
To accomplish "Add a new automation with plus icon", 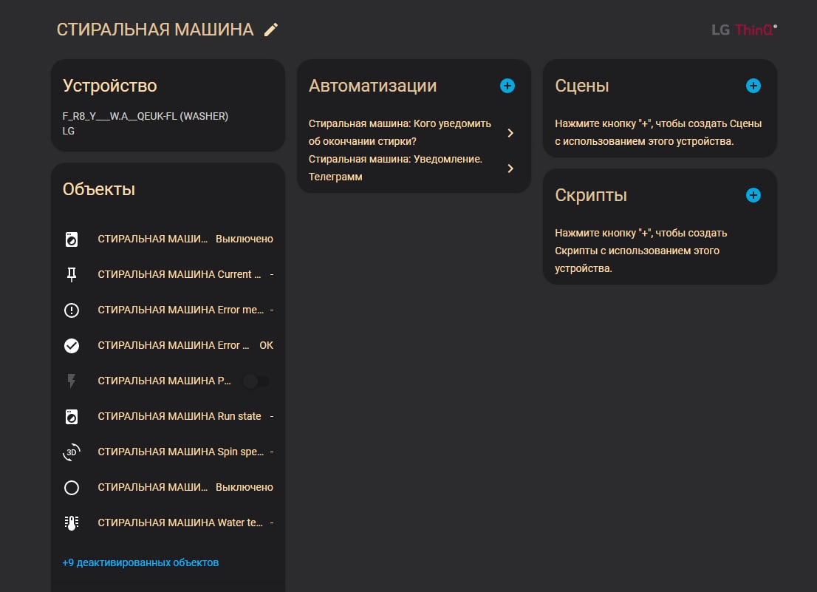I will [x=507, y=86].
